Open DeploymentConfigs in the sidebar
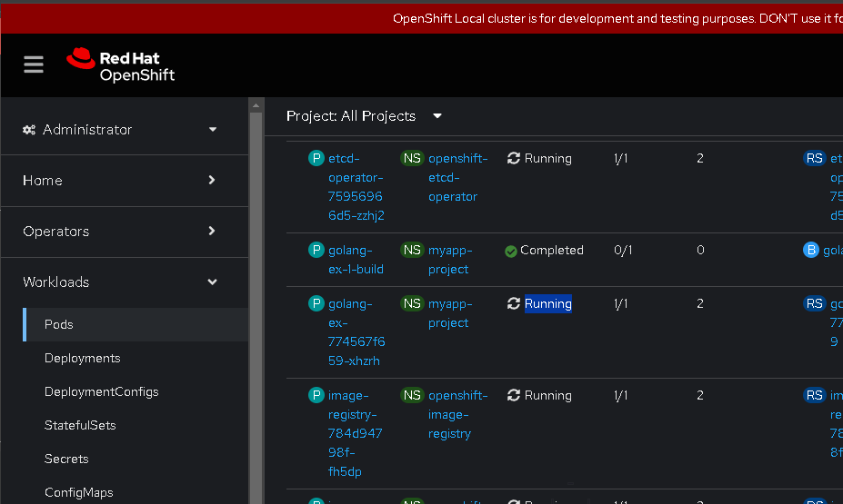 102,391
